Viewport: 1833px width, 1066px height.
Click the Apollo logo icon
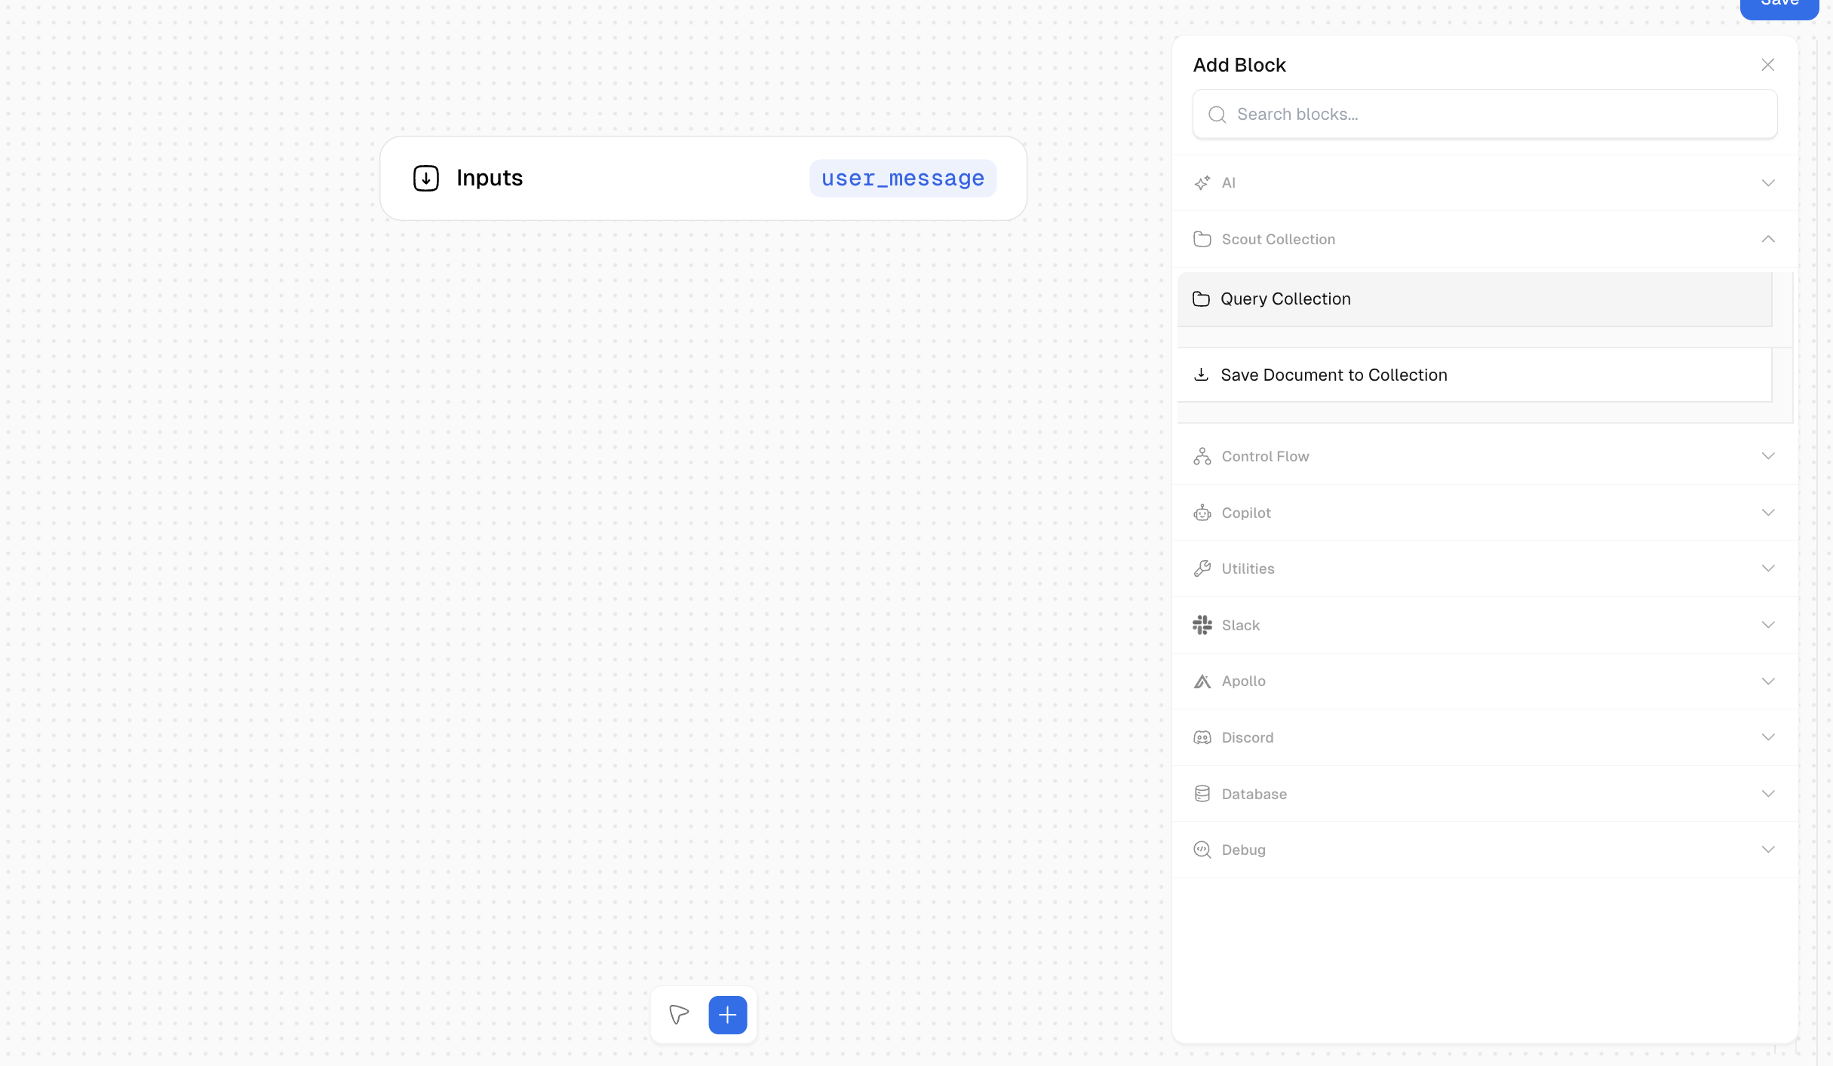1202,682
